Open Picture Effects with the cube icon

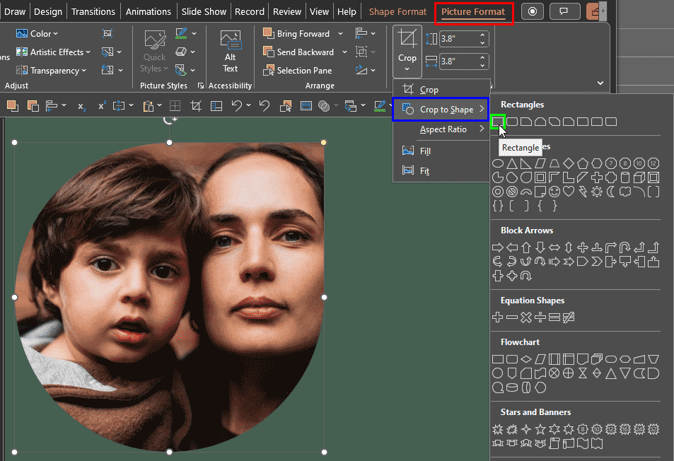pyautogui.click(x=181, y=52)
